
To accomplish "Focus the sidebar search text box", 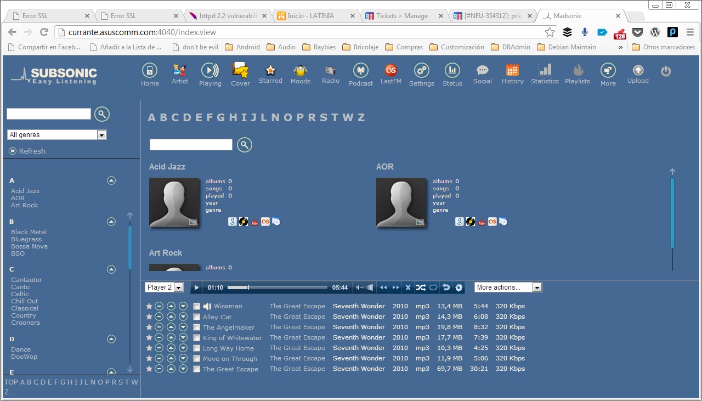I will tap(49, 114).
